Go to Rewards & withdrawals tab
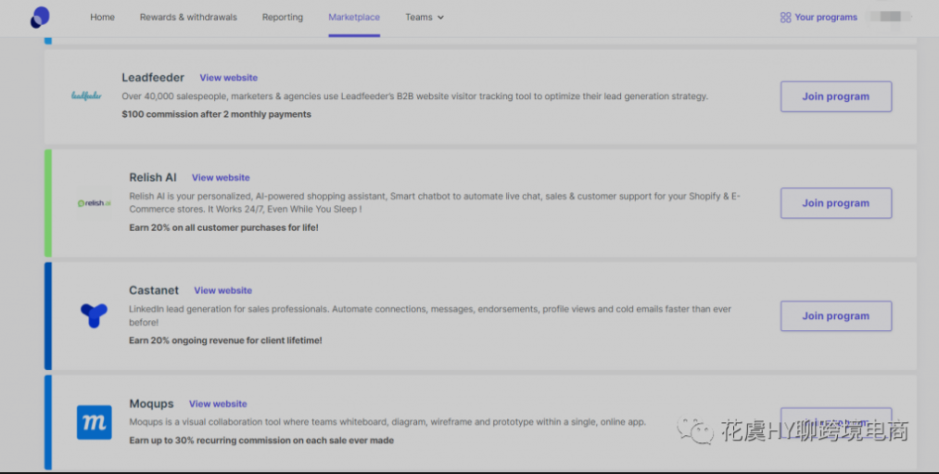 click(x=188, y=18)
